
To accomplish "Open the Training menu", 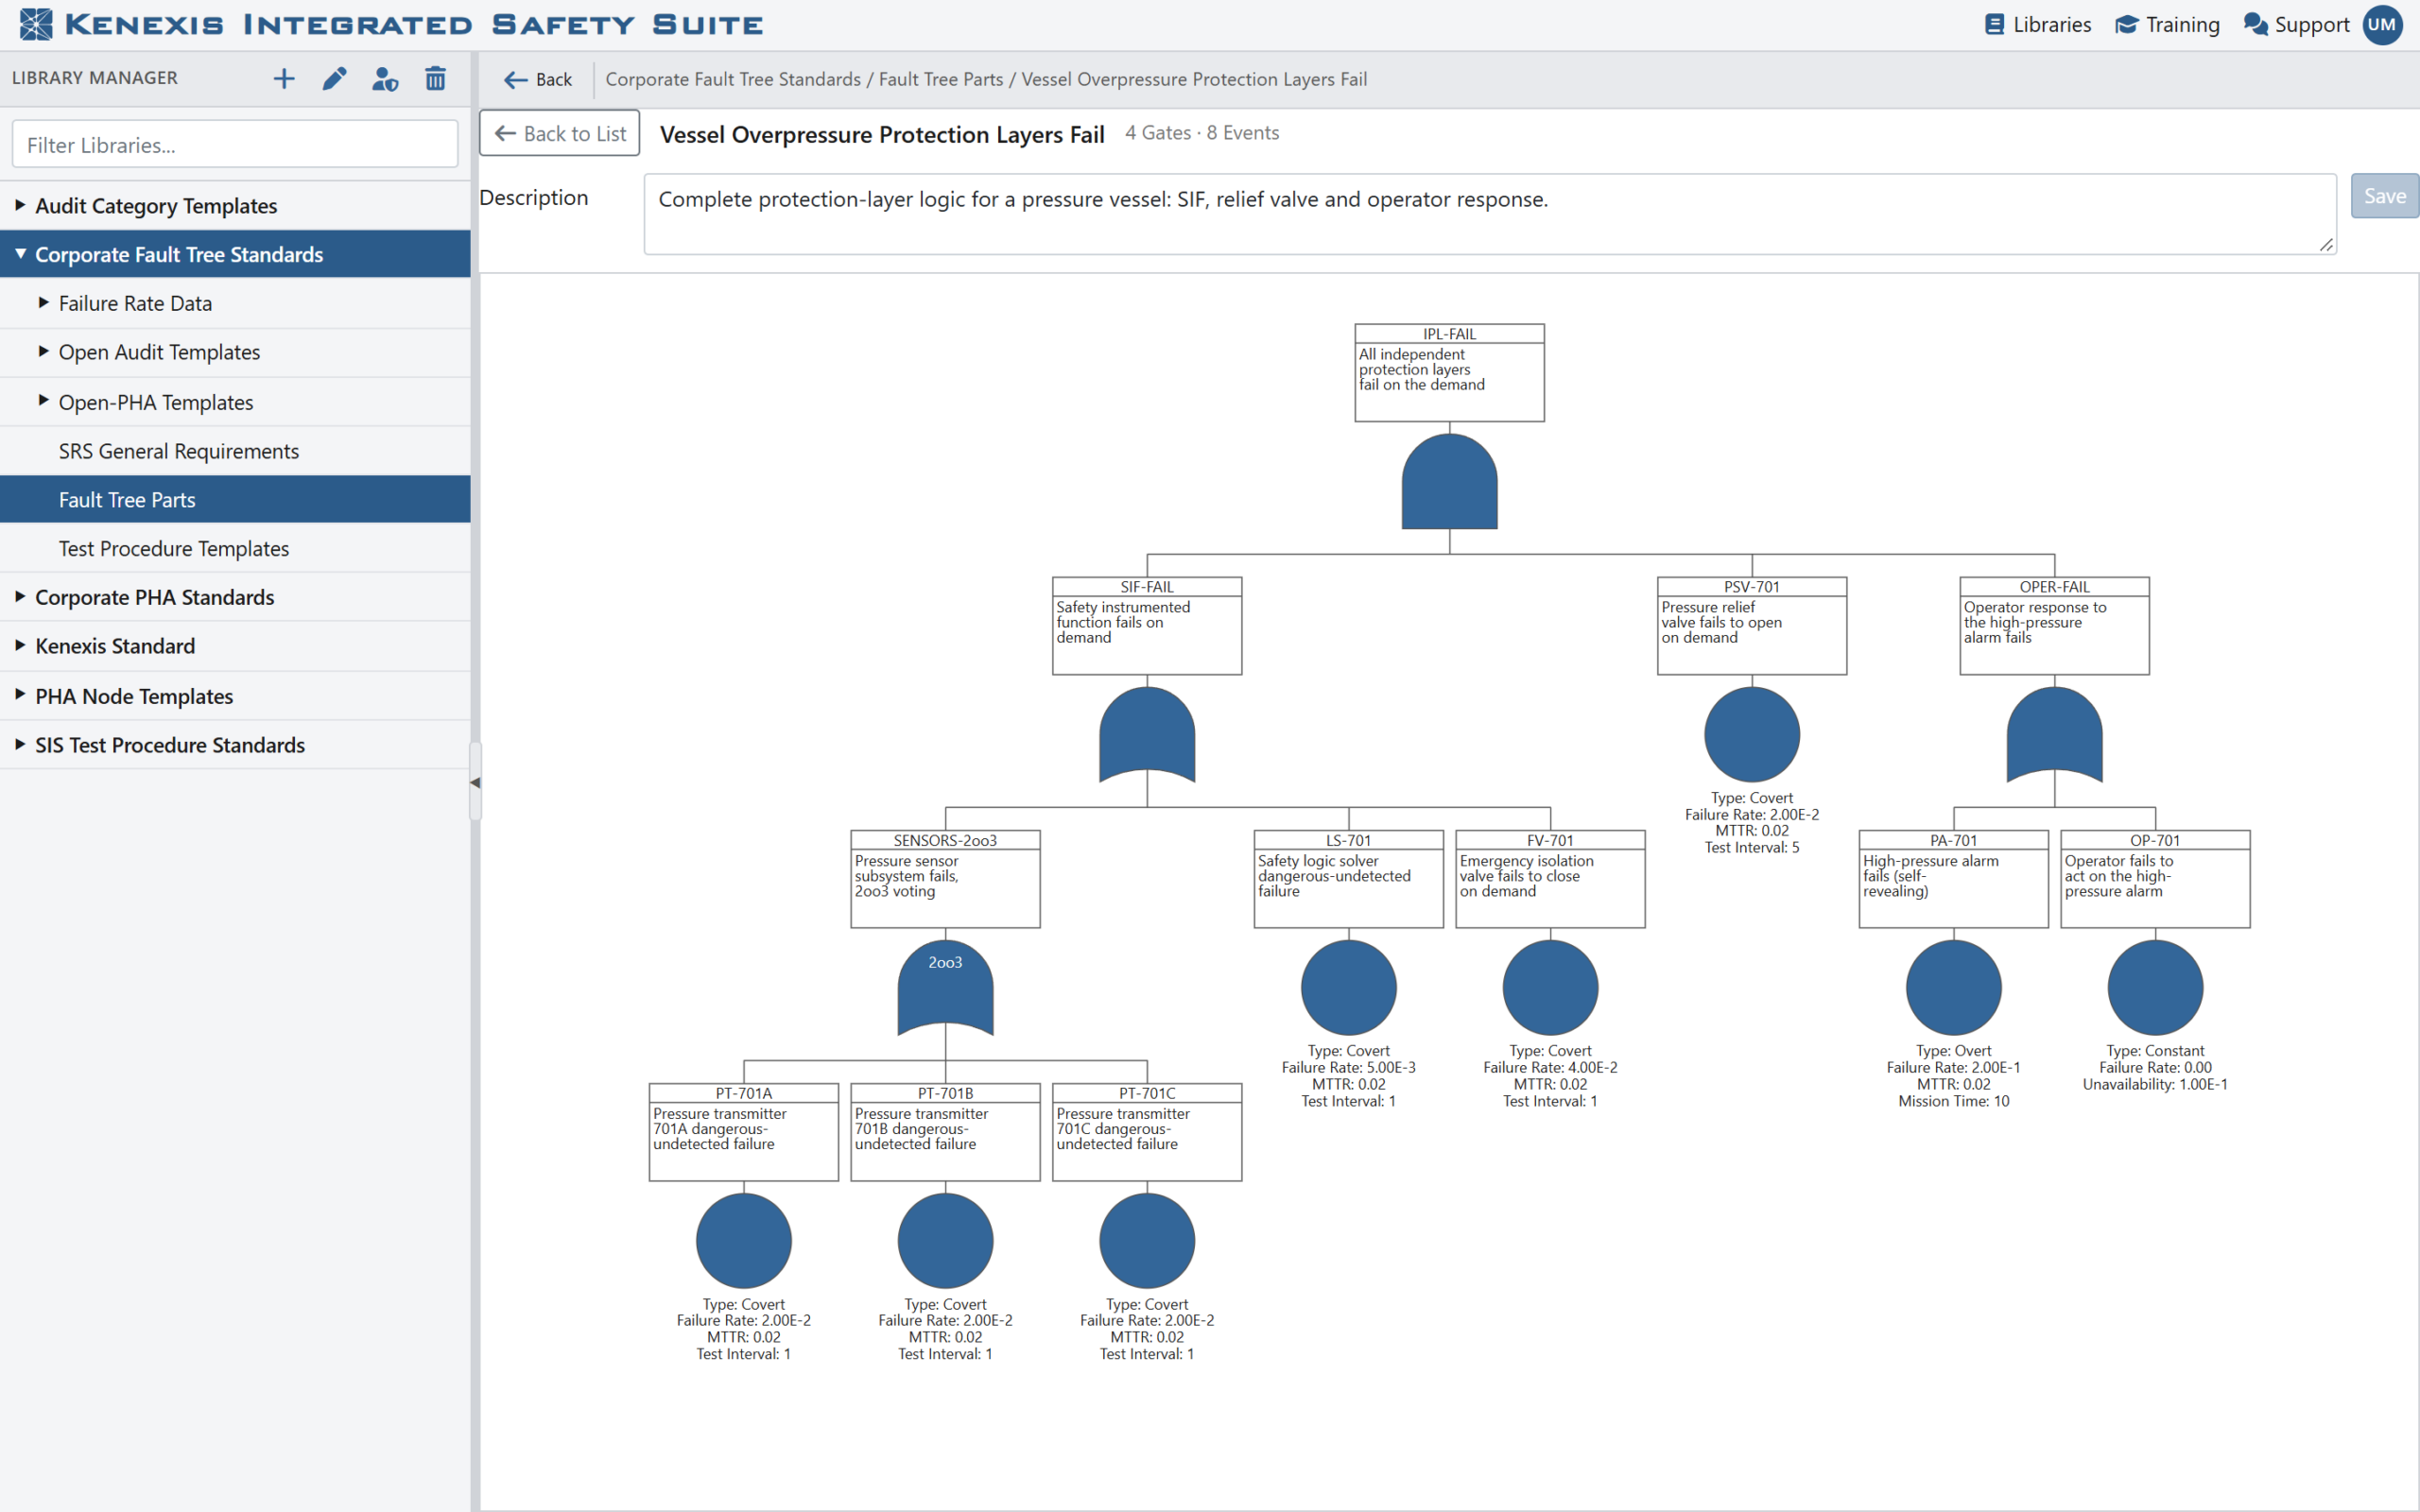I will (2167, 24).
